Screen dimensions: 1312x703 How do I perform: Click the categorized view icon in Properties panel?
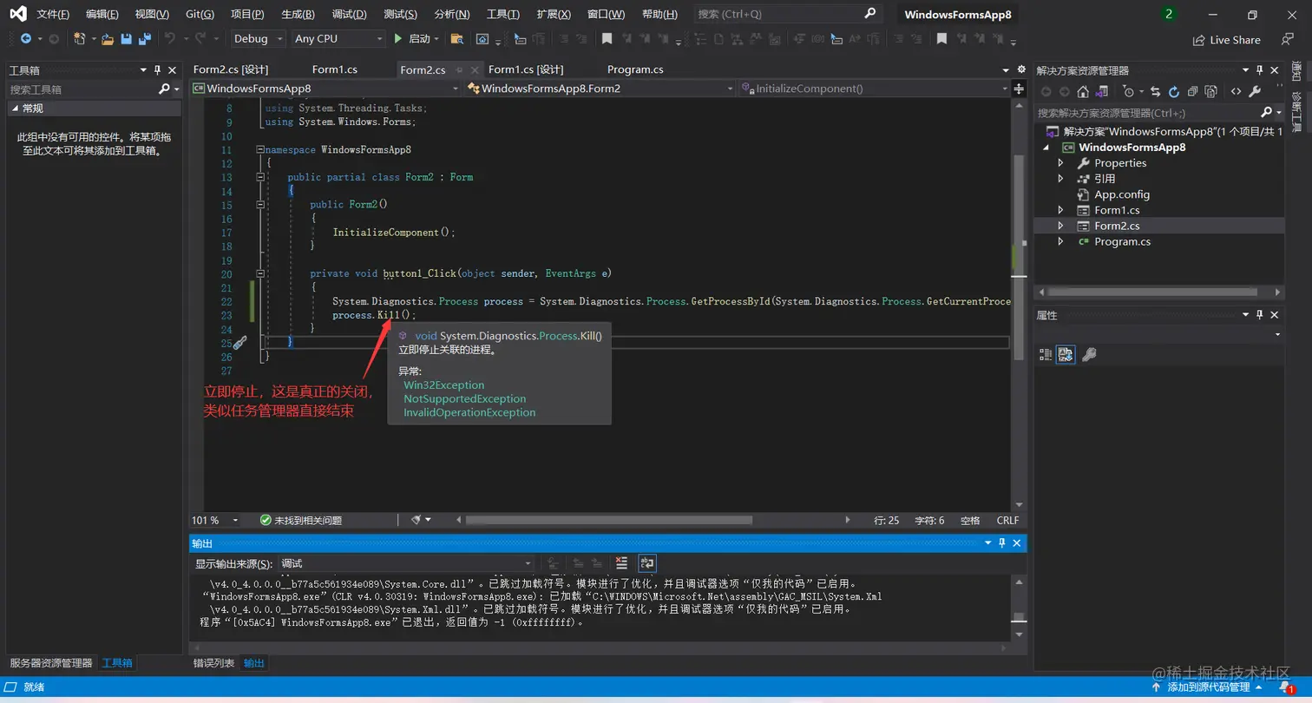coord(1046,354)
